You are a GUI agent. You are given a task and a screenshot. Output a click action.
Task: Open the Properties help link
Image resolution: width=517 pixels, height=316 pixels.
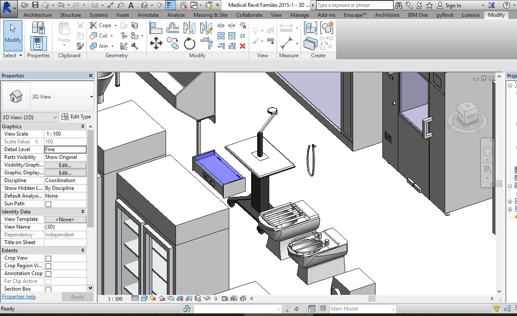click(19, 297)
